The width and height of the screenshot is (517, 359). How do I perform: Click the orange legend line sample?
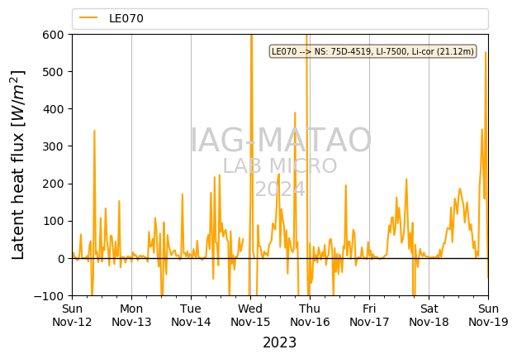[88, 18]
